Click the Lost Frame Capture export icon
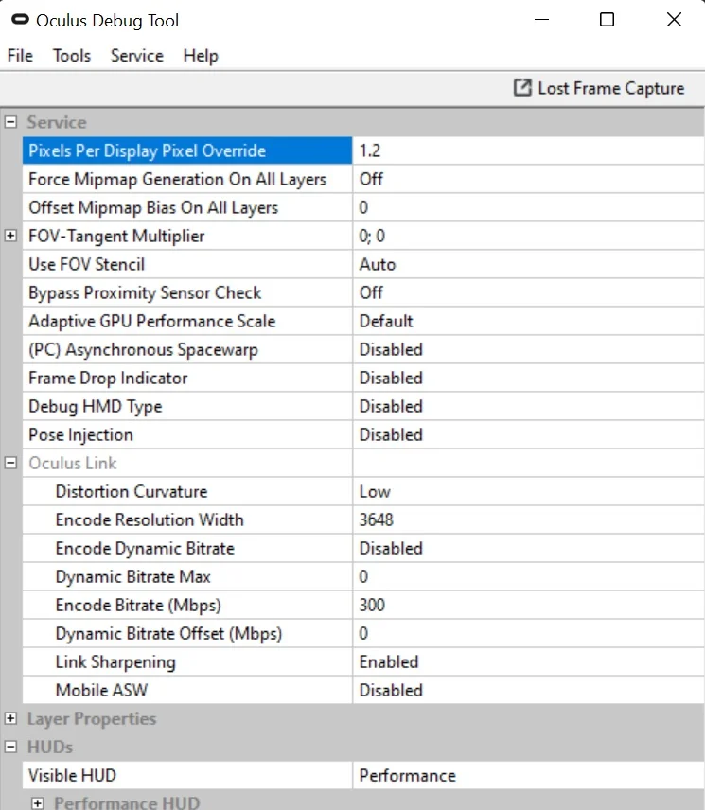 point(522,88)
